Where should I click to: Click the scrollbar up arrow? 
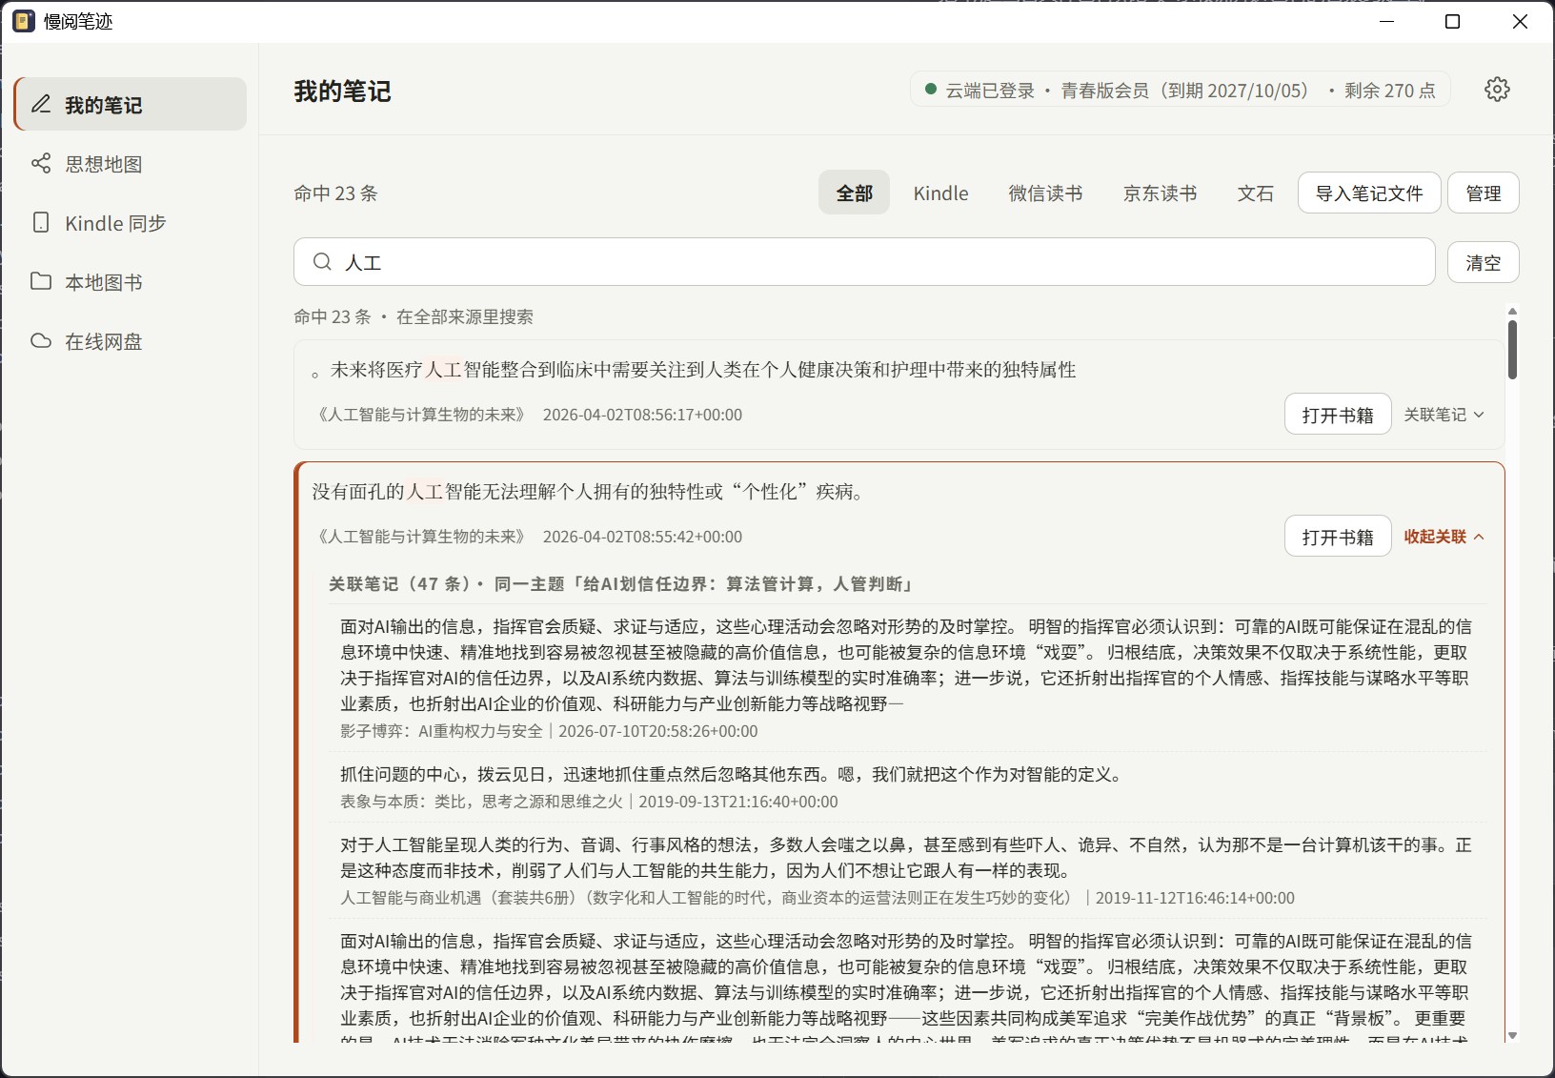point(1512,311)
